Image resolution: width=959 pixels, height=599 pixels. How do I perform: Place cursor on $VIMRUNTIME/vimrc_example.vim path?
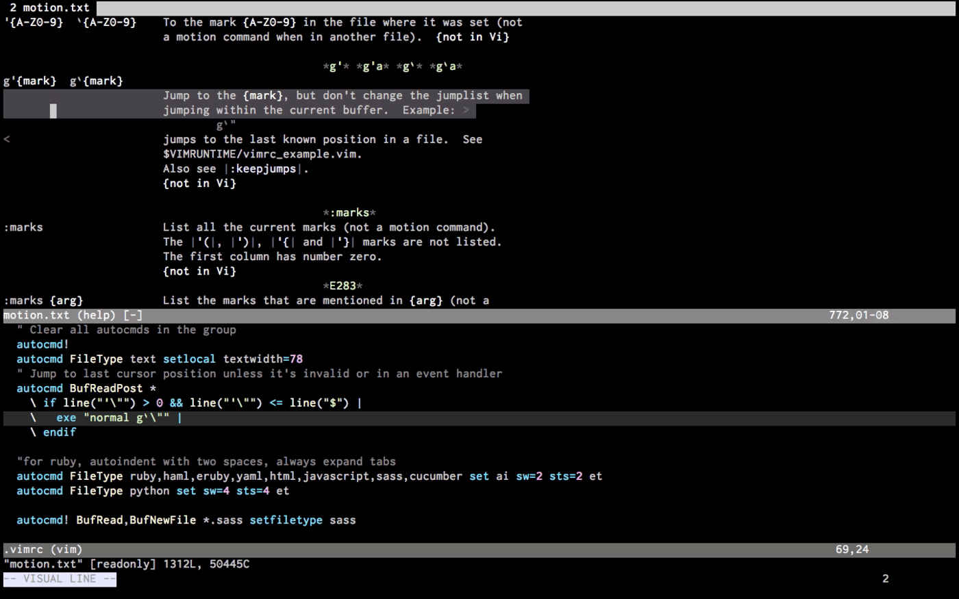(262, 154)
